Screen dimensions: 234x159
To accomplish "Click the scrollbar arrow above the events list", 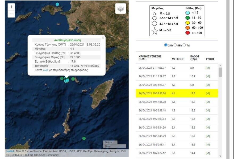I will tap(220, 65).
